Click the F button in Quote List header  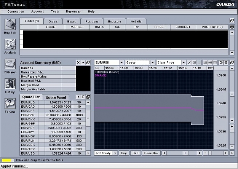click(x=83, y=97)
